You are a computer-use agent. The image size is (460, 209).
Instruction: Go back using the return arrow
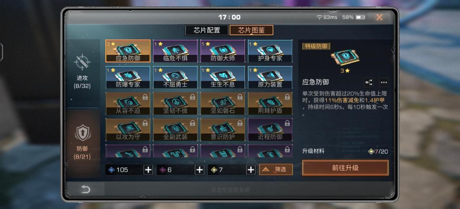(85, 189)
